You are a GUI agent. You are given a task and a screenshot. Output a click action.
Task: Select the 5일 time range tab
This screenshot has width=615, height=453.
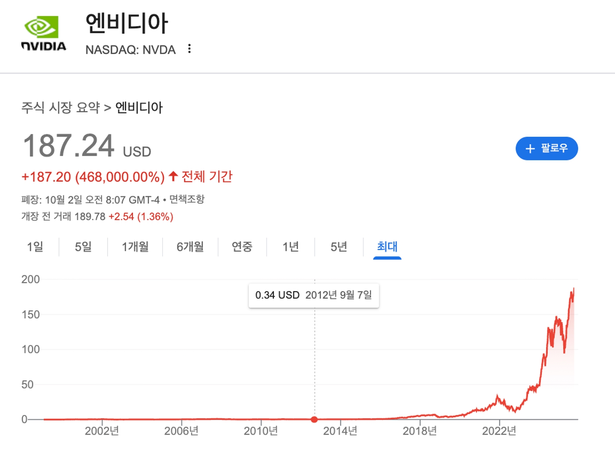(83, 247)
